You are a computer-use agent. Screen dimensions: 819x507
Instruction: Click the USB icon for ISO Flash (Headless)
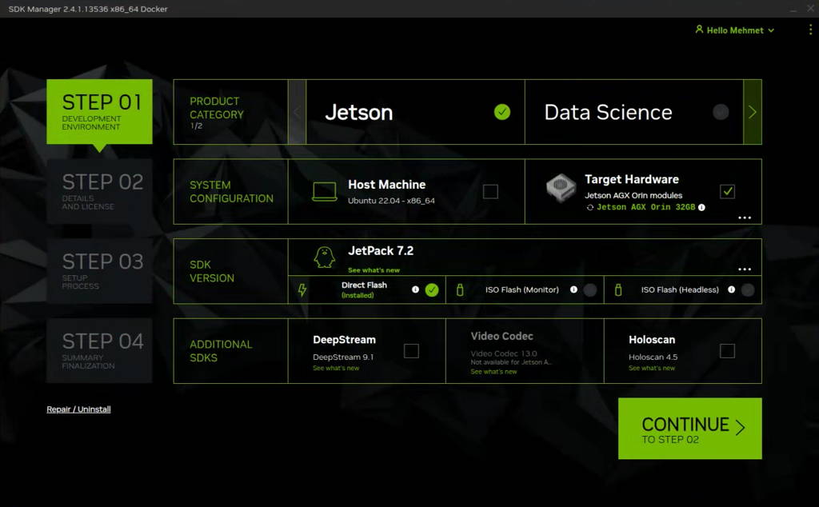618,289
